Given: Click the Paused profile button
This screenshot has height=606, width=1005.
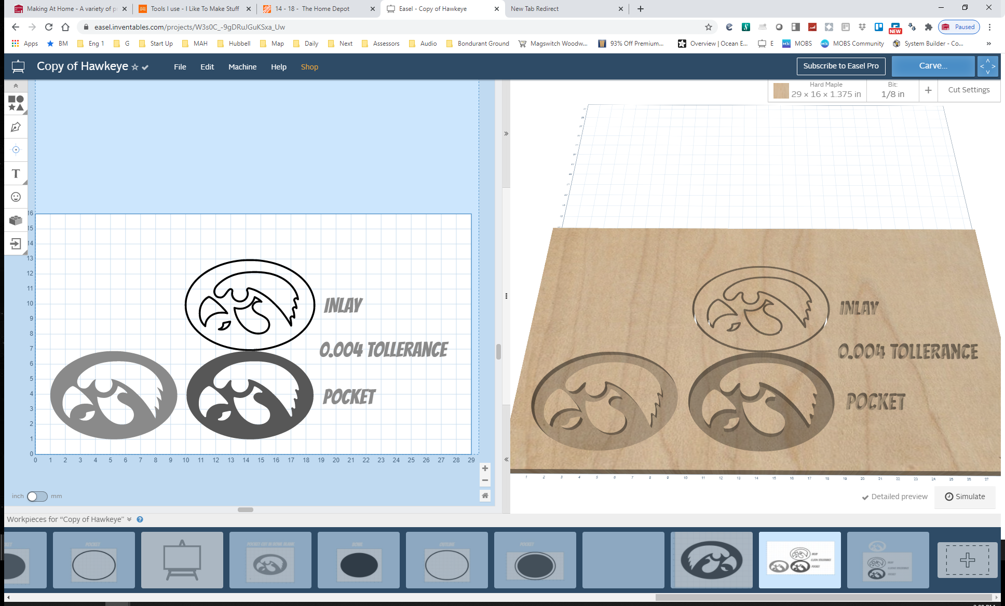Looking at the screenshot, I should tap(959, 27).
